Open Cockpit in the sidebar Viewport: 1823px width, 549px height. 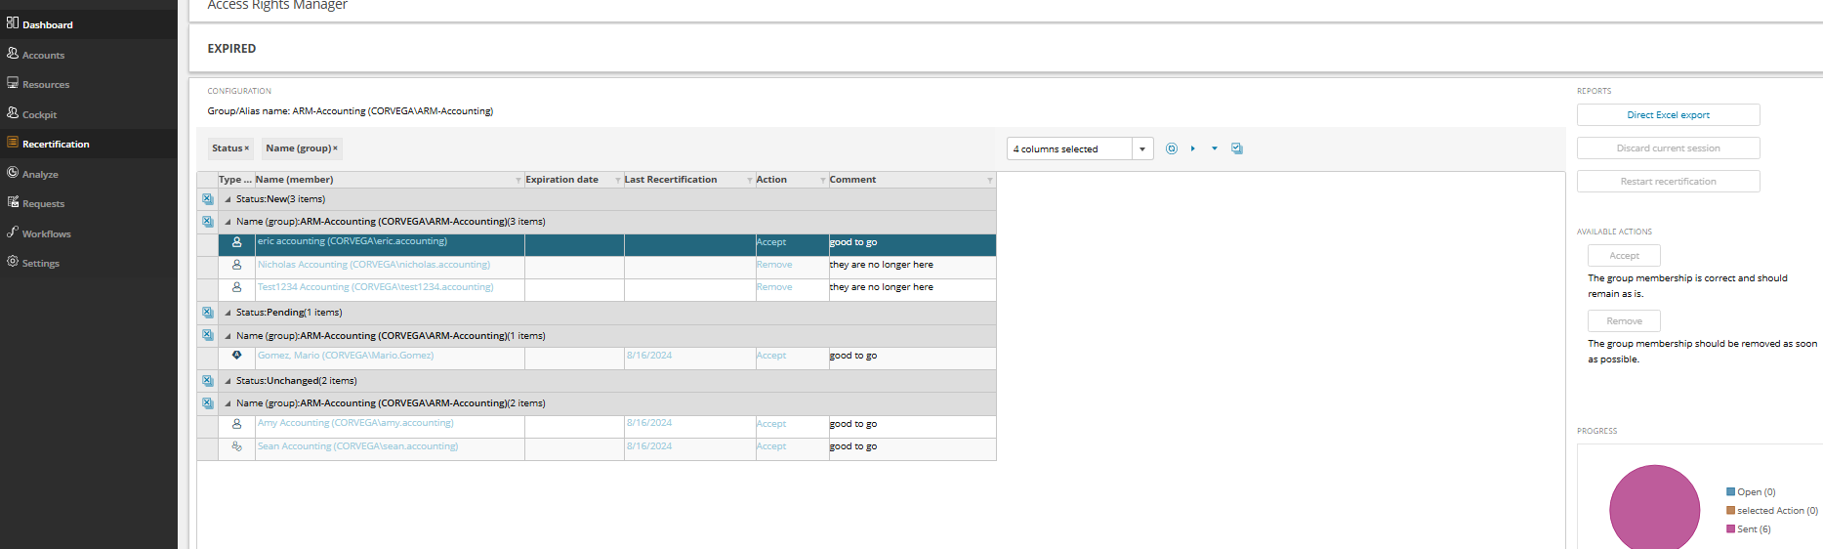(x=39, y=114)
